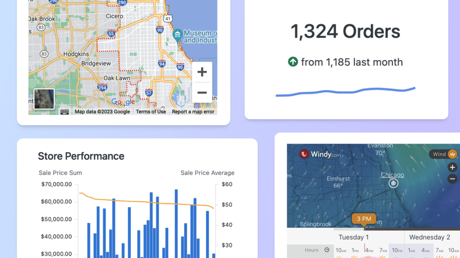Click the Chicago city label
Image resolution: width=460 pixels, height=258 pixels.
coord(392,175)
